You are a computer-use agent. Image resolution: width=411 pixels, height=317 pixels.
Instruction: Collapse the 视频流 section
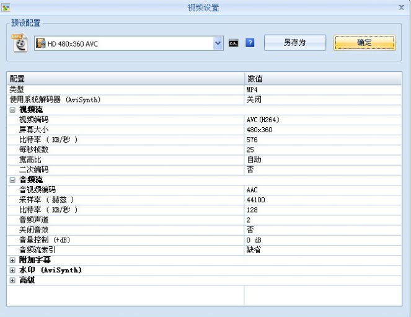pos(12,110)
